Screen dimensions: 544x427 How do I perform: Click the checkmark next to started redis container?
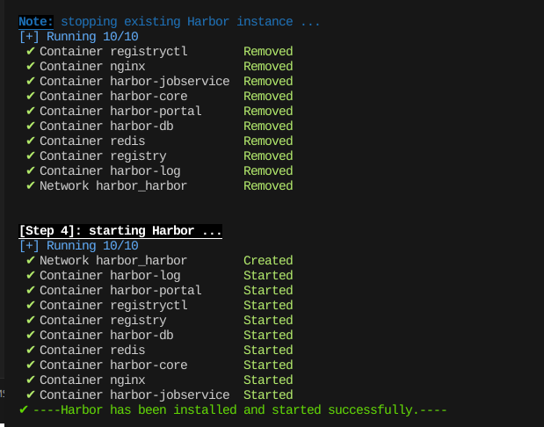(x=31, y=351)
